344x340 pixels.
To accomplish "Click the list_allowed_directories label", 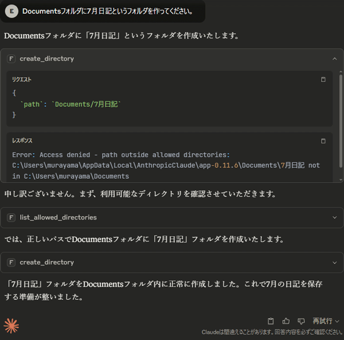I will (58, 217).
